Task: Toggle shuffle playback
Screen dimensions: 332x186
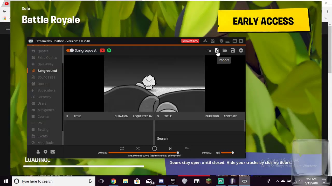Action: pos(138,149)
